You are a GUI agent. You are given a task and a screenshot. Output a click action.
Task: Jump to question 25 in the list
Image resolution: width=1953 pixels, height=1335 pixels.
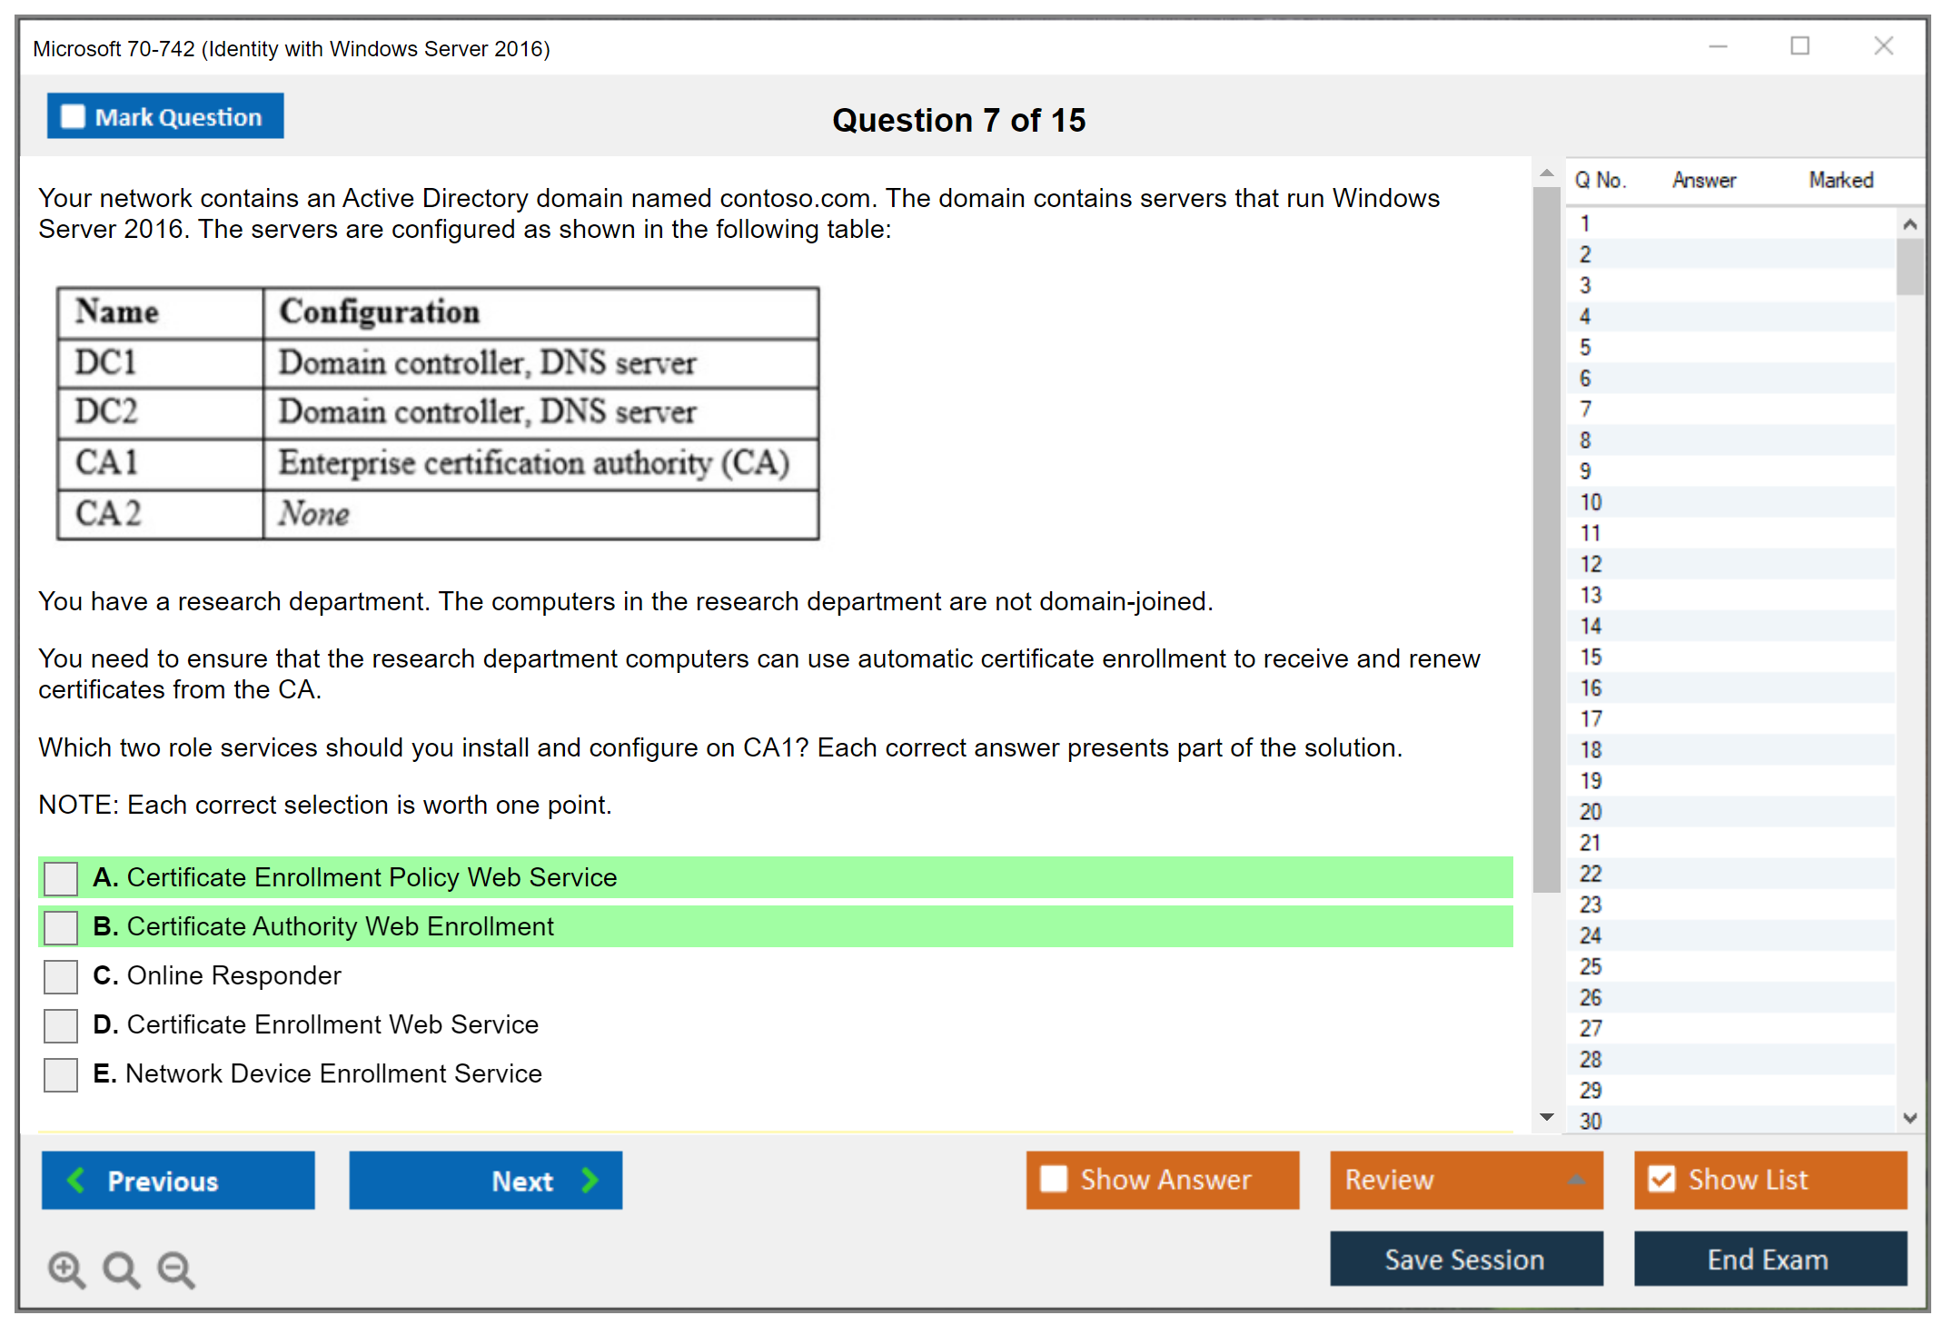pos(1591,966)
